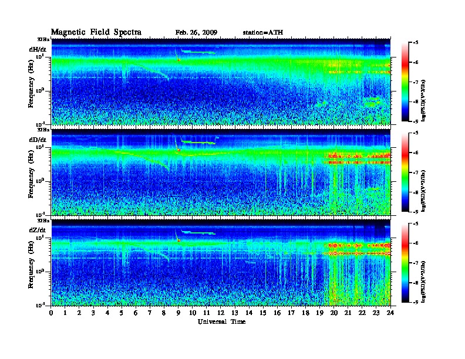This screenshot has height=359, width=465.
Task: Click hour tick label "11" on time axis
Action: [207, 313]
